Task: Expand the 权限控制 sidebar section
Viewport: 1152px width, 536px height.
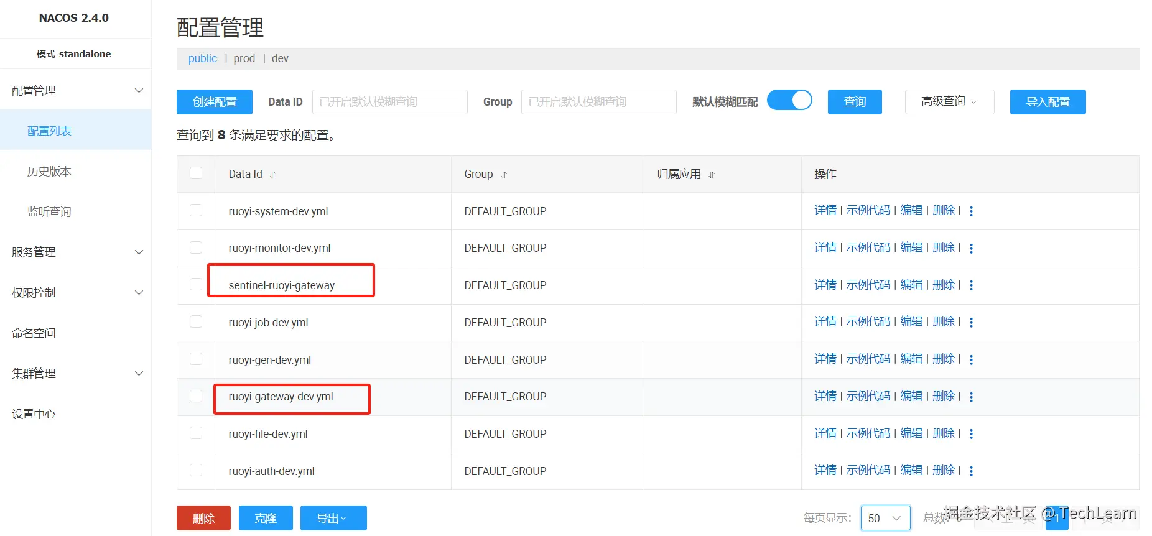Action: (76, 293)
